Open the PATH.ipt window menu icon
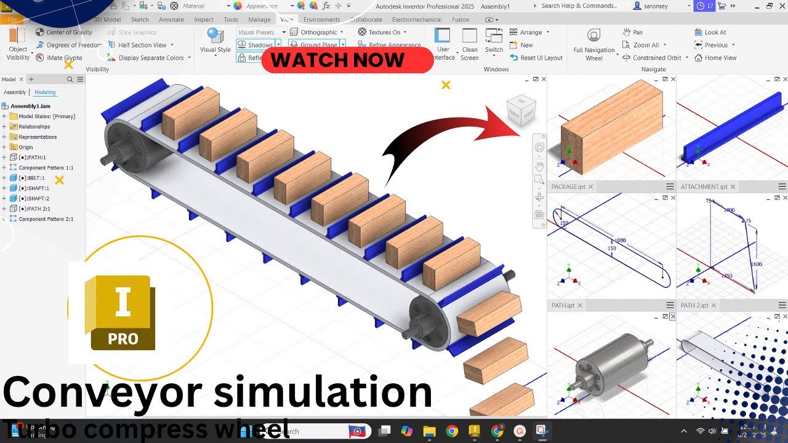Viewport: 788px width, 443px height. [670, 305]
